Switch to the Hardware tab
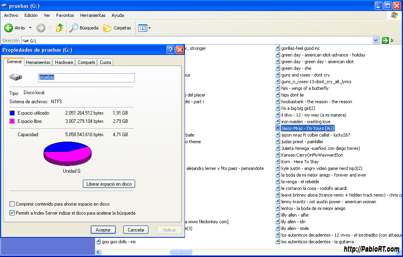 click(x=64, y=62)
